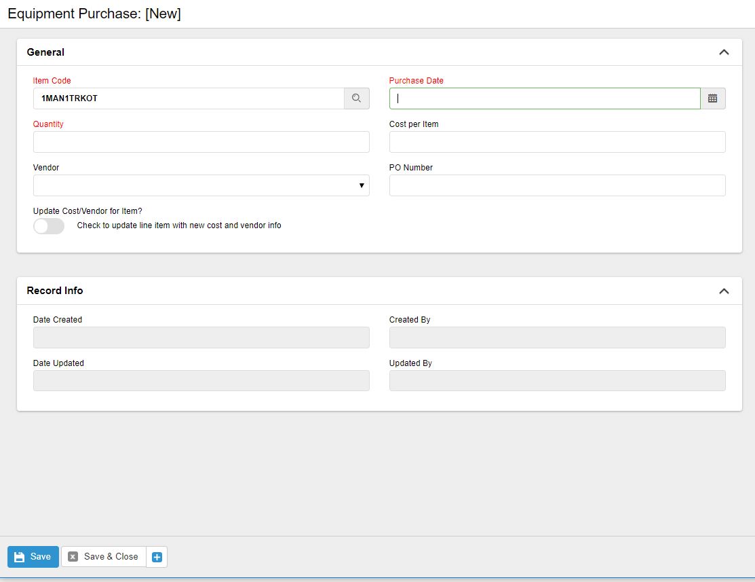
Task: Click the General section header title
Action: pyautogui.click(x=45, y=52)
